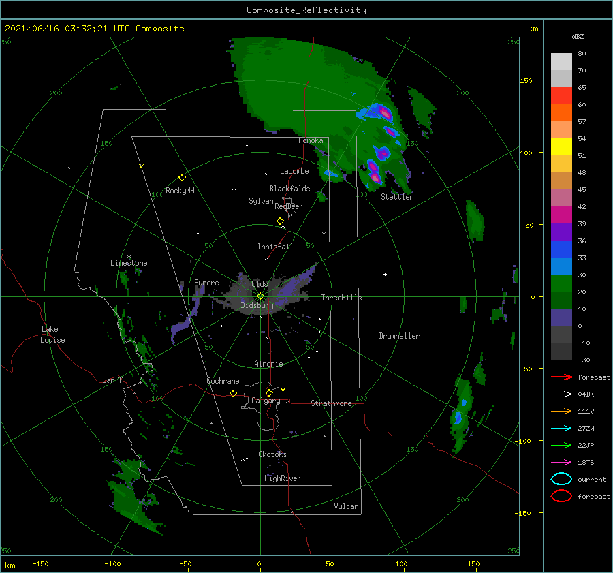Click the dark orange swatch in the dBZ scale
This screenshot has height=573, width=613.
(561, 112)
